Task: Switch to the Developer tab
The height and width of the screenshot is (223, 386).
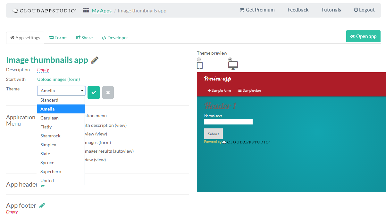Action: (x=115, y=37)
